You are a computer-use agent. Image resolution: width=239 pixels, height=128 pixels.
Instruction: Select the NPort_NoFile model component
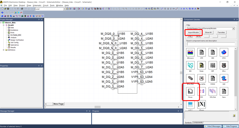pyautogui.click(x=202, y=78)
